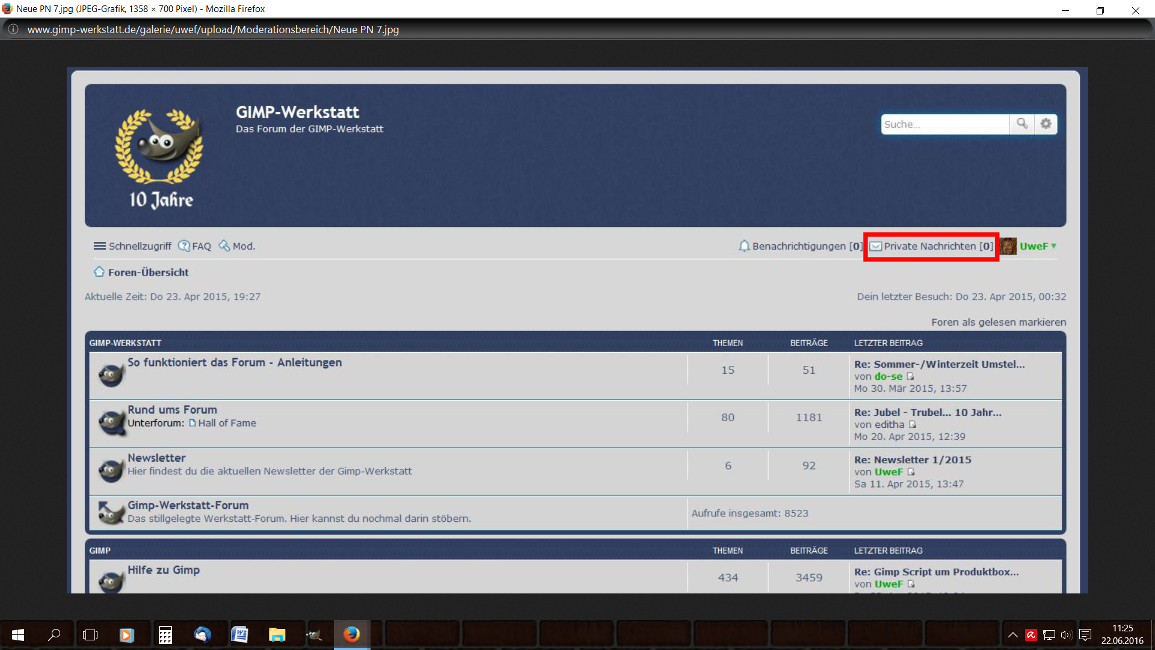Screen dimensions: 1155x650
Task: Open the Hilfe zu Gimp forum
Action: pos(163,570)
